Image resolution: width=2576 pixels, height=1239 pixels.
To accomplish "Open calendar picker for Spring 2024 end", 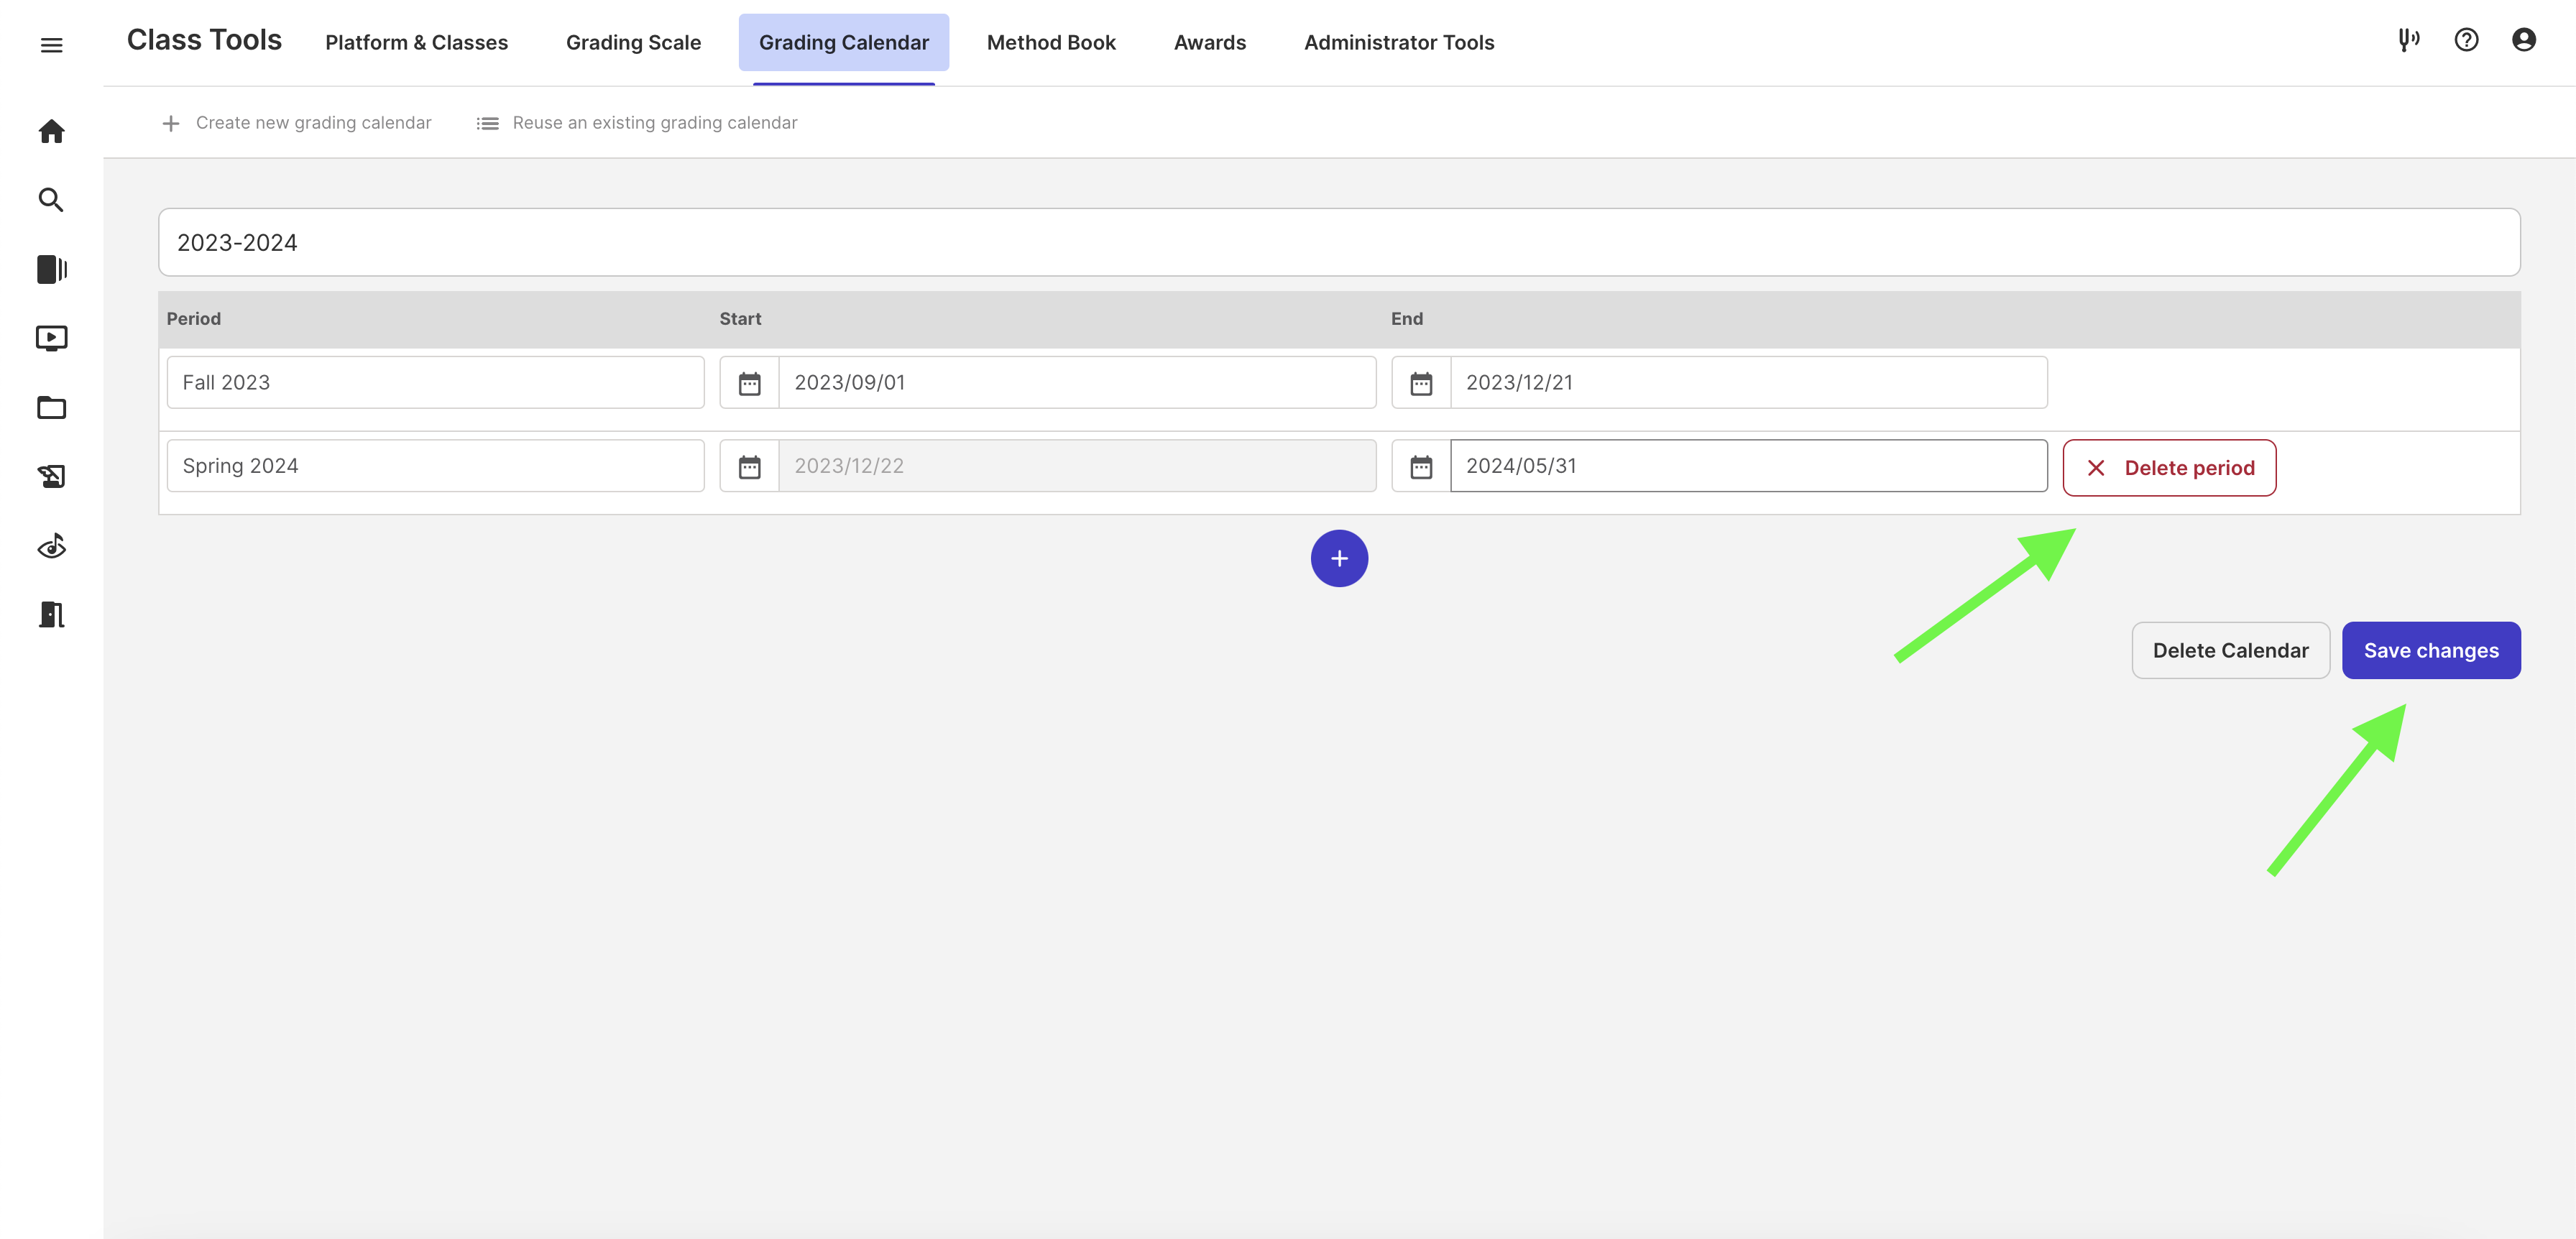I will [x=1420, y=466].
